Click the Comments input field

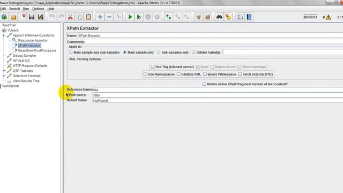pyautogui.click(x=214, y=42)
